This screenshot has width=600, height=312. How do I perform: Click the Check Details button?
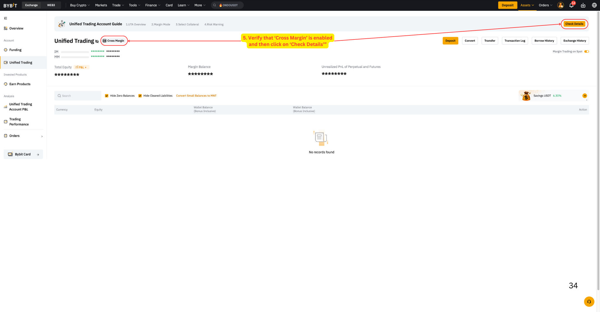[574, 24]
